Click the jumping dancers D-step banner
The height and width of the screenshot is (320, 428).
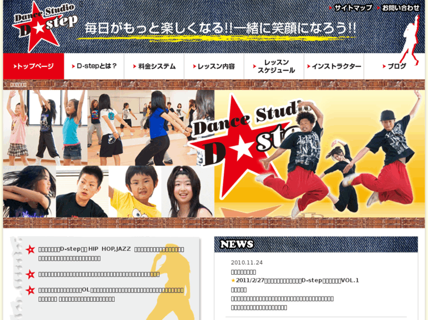320,154
